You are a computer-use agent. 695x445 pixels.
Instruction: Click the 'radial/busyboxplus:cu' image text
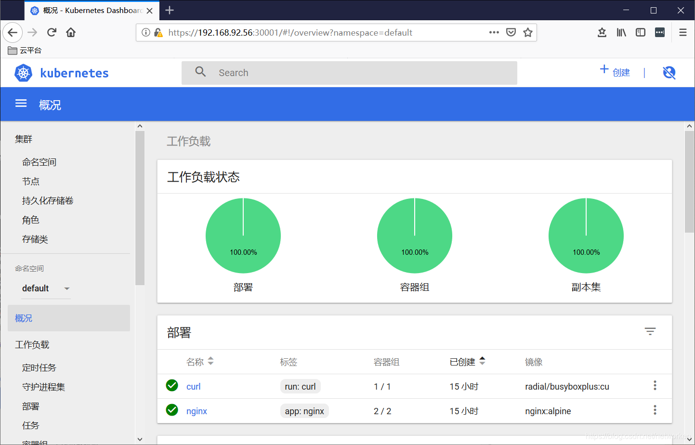tap(567, 386)
